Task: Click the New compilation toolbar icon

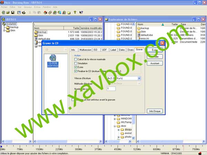Action: click(x=3, y=12)
